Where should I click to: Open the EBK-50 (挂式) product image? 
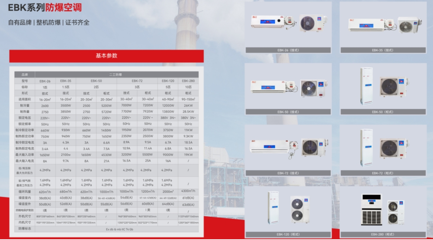click(x=288, y=86)
